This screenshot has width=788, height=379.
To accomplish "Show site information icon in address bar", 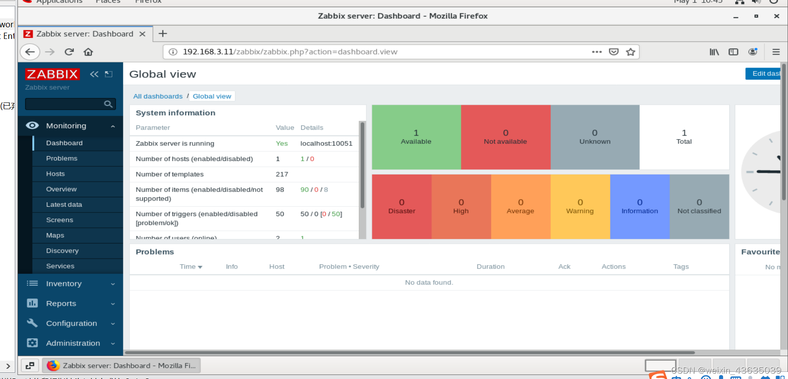I will 172,52.
